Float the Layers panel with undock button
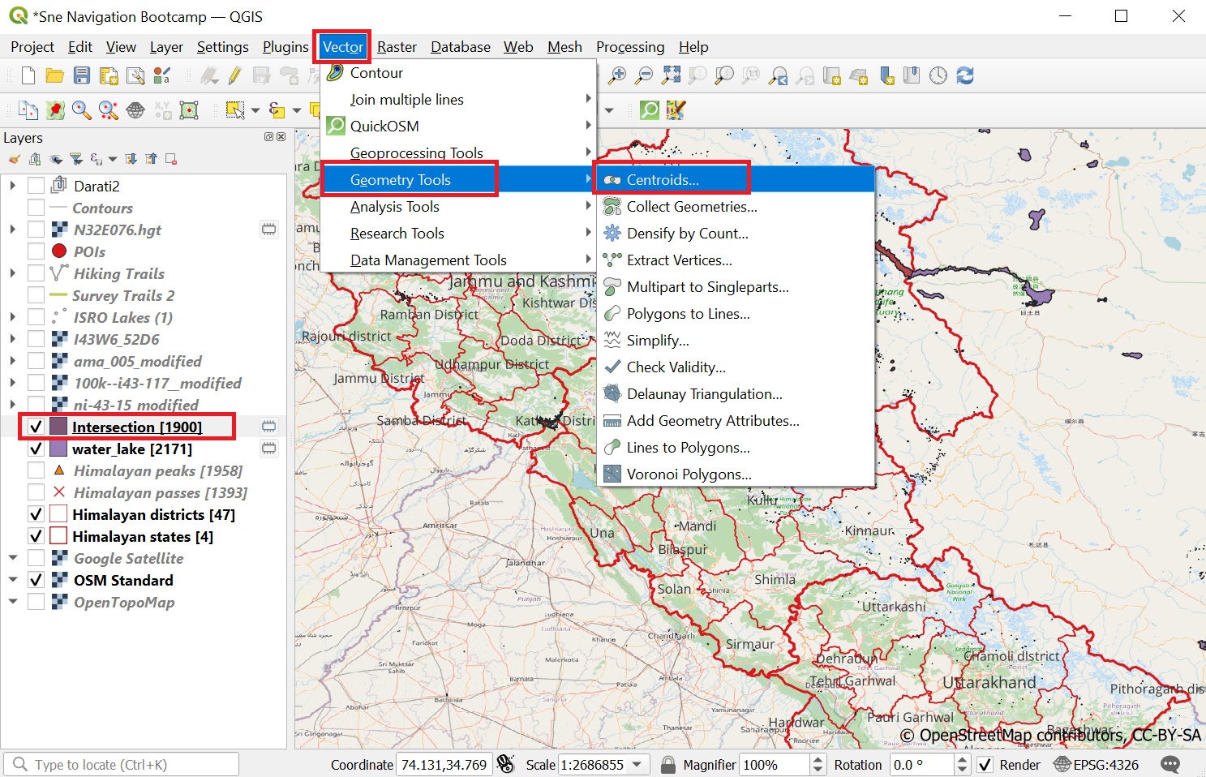1206x777 pixels. click(268, 137)
